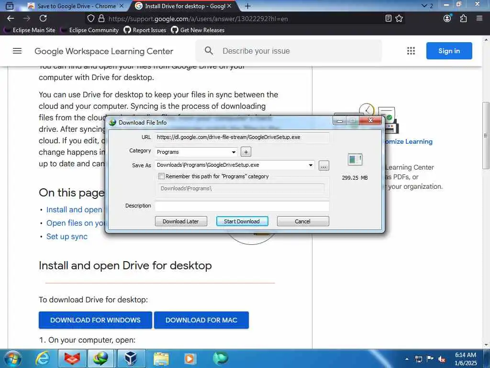
Task: Open the Category dropdown showing Programs
Action: click(x=196, y=152)
